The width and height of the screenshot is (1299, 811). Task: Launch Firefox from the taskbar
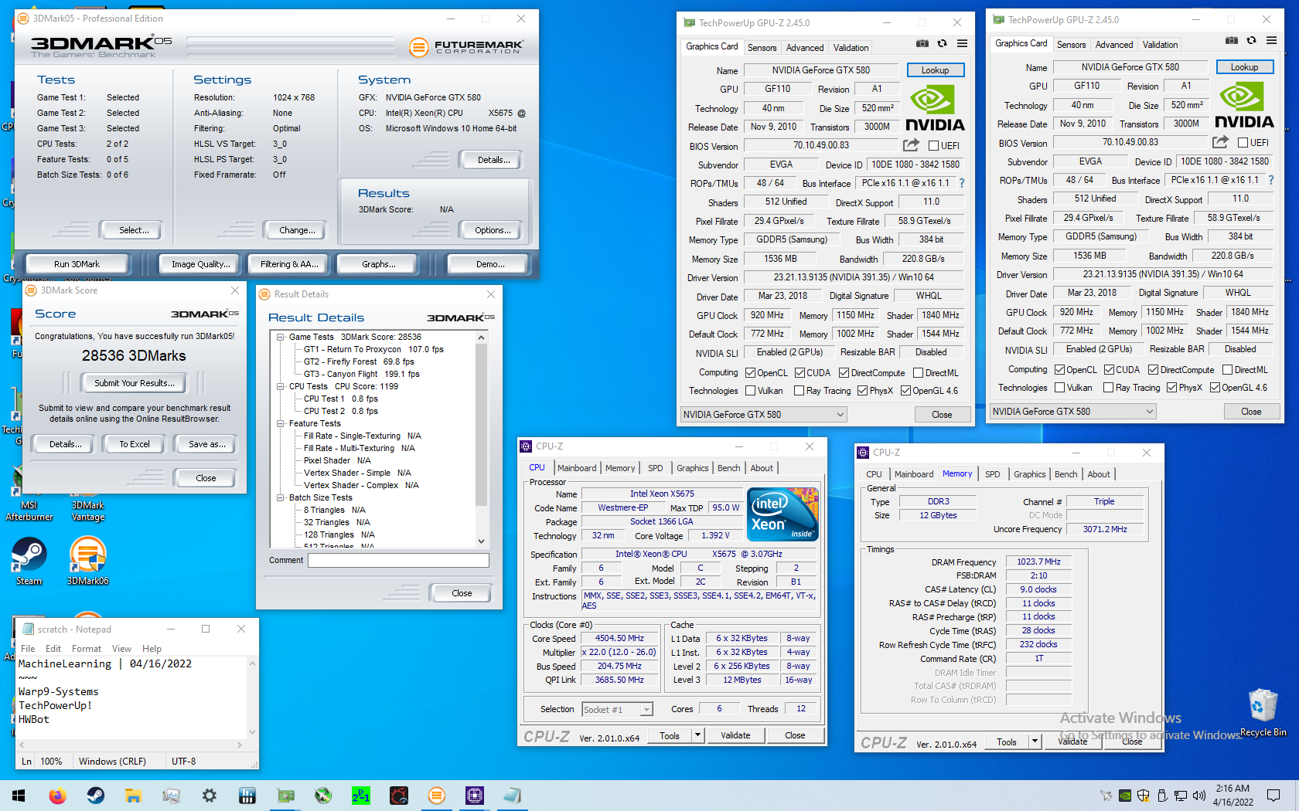click(57, 796)
